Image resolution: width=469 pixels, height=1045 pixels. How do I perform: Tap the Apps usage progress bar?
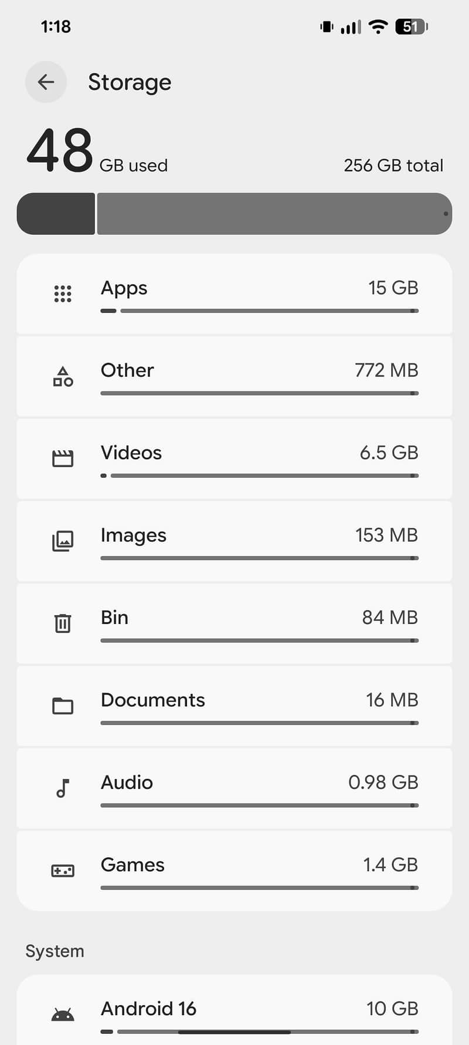[259, 311]
